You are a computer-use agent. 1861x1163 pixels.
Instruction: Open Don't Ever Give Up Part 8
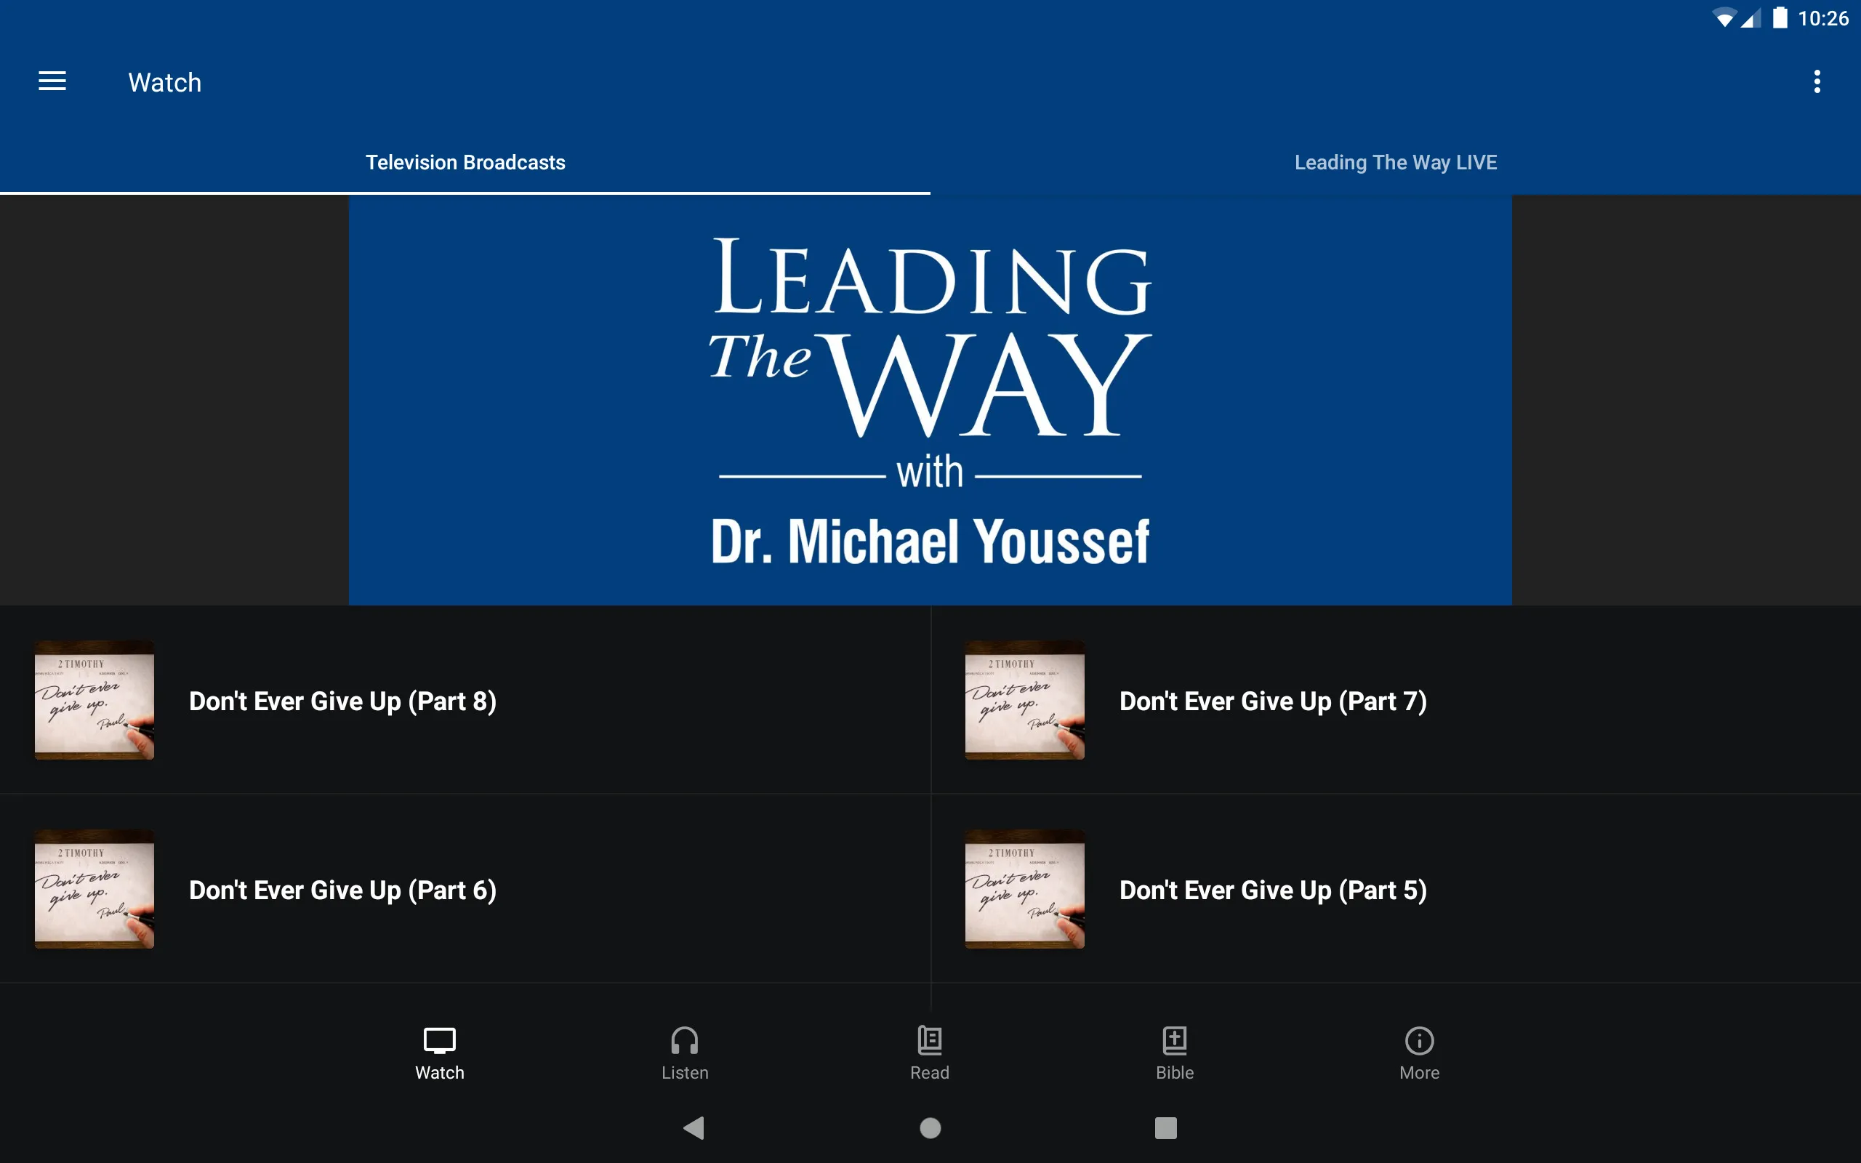[343, 701]
